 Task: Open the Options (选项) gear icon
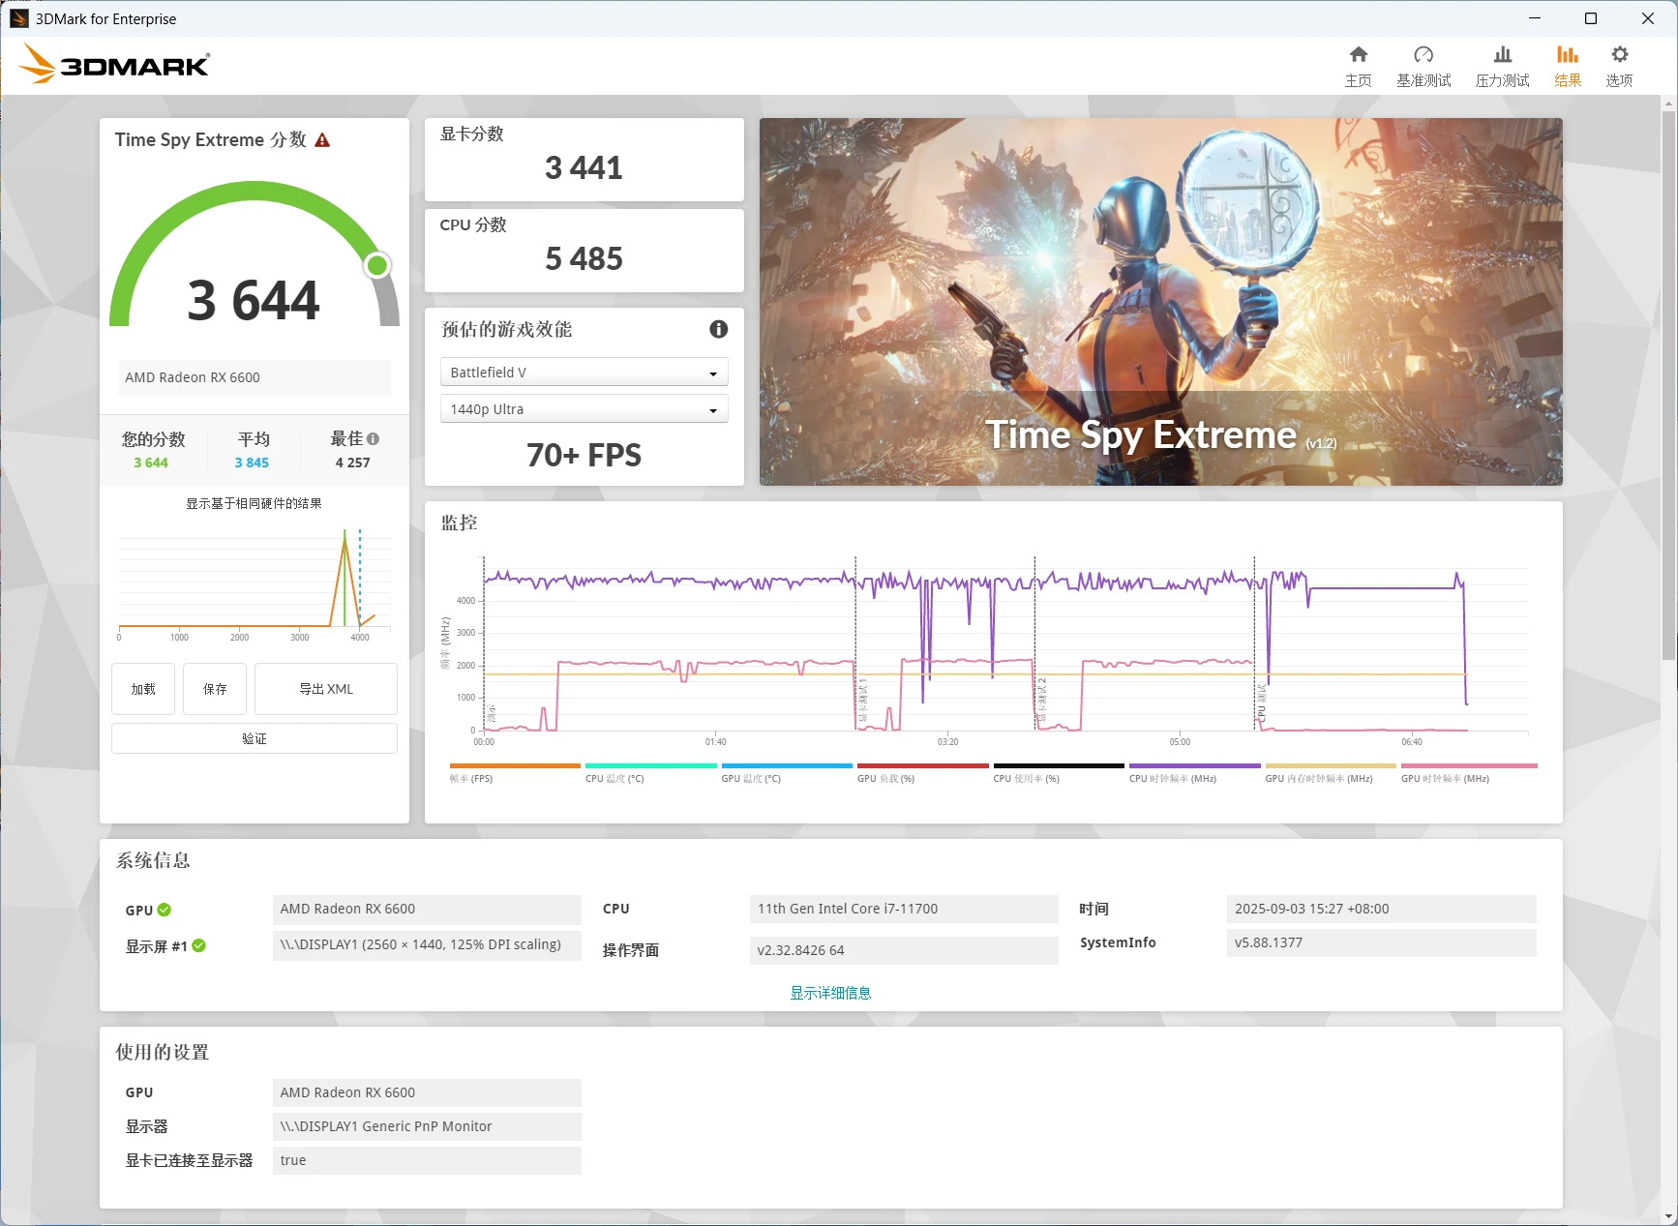click(x=1619, y=55)
